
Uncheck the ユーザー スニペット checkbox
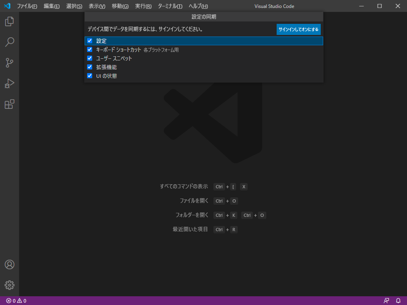(x=89, y=58)
